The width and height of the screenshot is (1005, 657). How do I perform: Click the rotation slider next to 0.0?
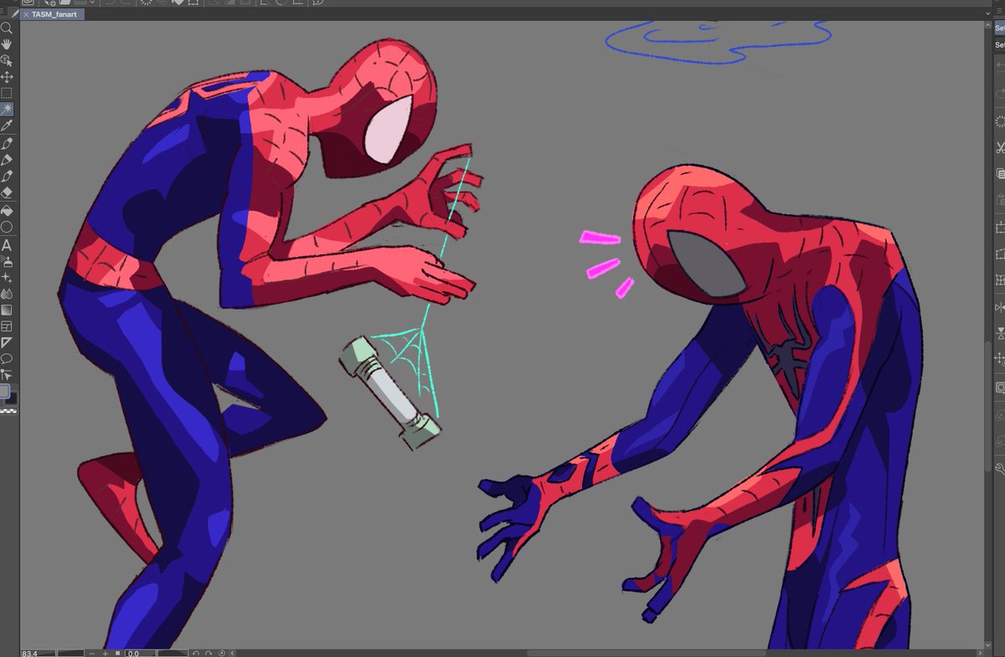click(173, 653)
